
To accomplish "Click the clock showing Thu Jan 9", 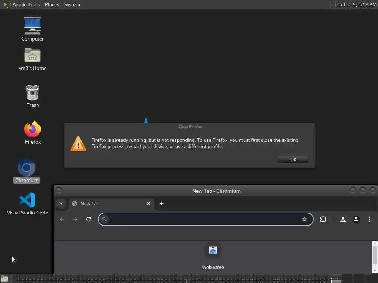I will tap(355, 4).
